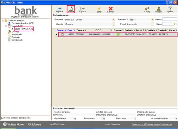Open the Formato dropdown

[153, 20]
